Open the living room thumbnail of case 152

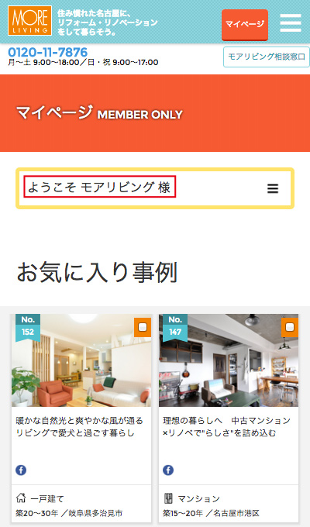81,360
